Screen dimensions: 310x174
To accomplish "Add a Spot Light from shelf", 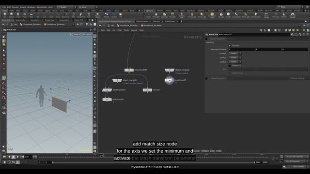I will click(x=164, y=15).
